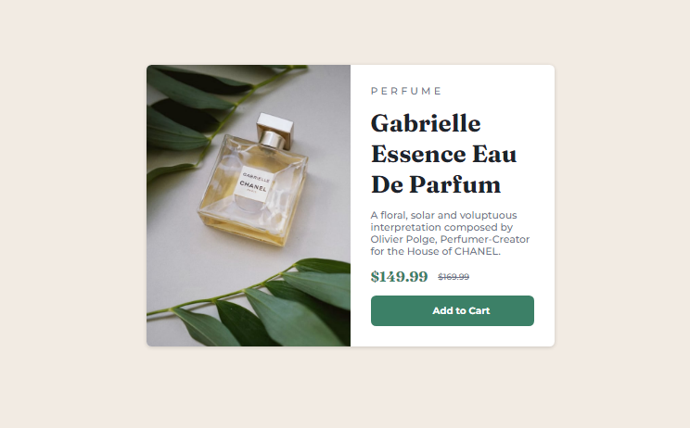Click the Add to Cart button text

461,310
